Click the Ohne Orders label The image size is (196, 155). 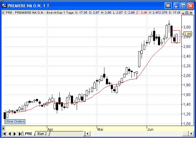click(15, 121)
